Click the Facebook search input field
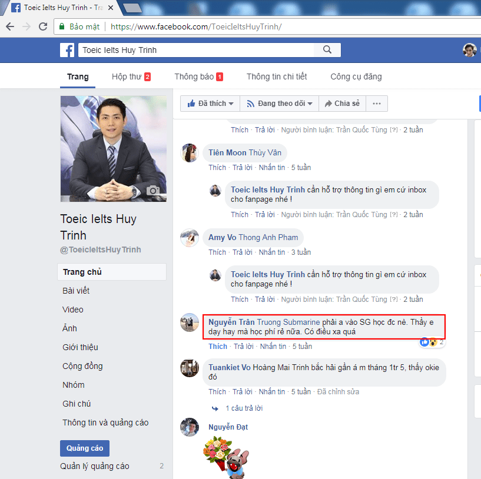Image resolution: width=481 pixels, height=479 pixels. tap(196, 50)
